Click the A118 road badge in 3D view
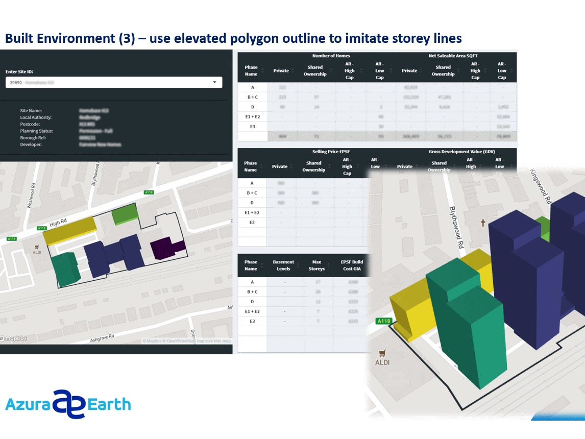Image resolution: width=585 pixels, height=439 pixels. pos(383,321)
